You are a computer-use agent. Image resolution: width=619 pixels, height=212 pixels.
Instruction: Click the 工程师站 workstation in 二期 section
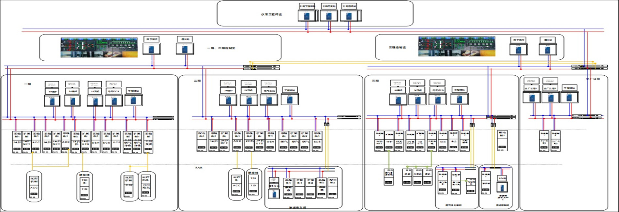(x=290, y=99)
